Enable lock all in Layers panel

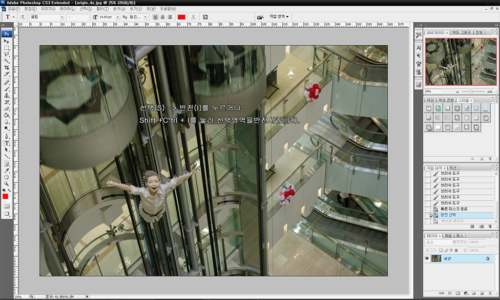[456, 250]
